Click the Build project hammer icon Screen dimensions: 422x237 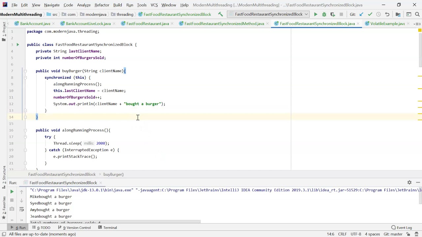click(x=221, y=14)
